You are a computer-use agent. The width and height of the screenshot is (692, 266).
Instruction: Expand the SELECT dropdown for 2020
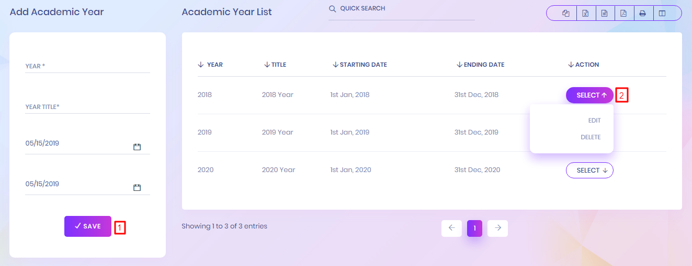[589, 171]
